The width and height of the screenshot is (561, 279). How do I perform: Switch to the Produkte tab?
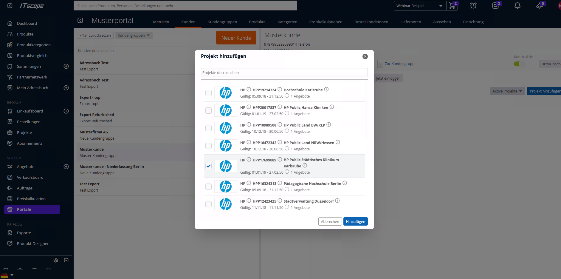[x=257, y=22]
